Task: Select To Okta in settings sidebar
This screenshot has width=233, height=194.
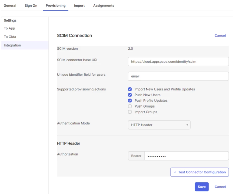Action: 10,37
